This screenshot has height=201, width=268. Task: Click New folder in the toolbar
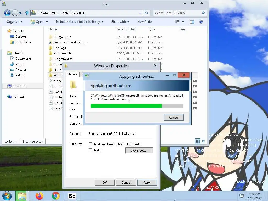coord(145,22)
